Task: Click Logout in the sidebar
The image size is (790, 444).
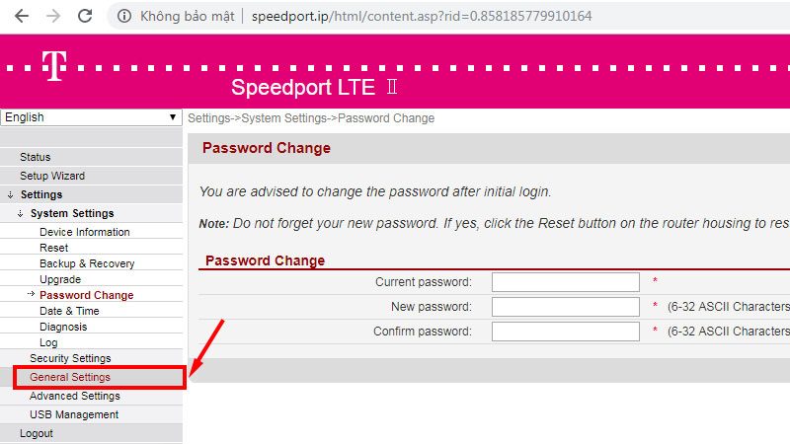Action: [x=37, y=433]
